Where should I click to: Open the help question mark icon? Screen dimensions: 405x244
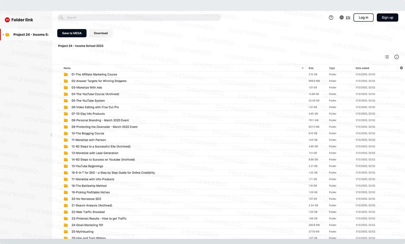tap(331, 18)
